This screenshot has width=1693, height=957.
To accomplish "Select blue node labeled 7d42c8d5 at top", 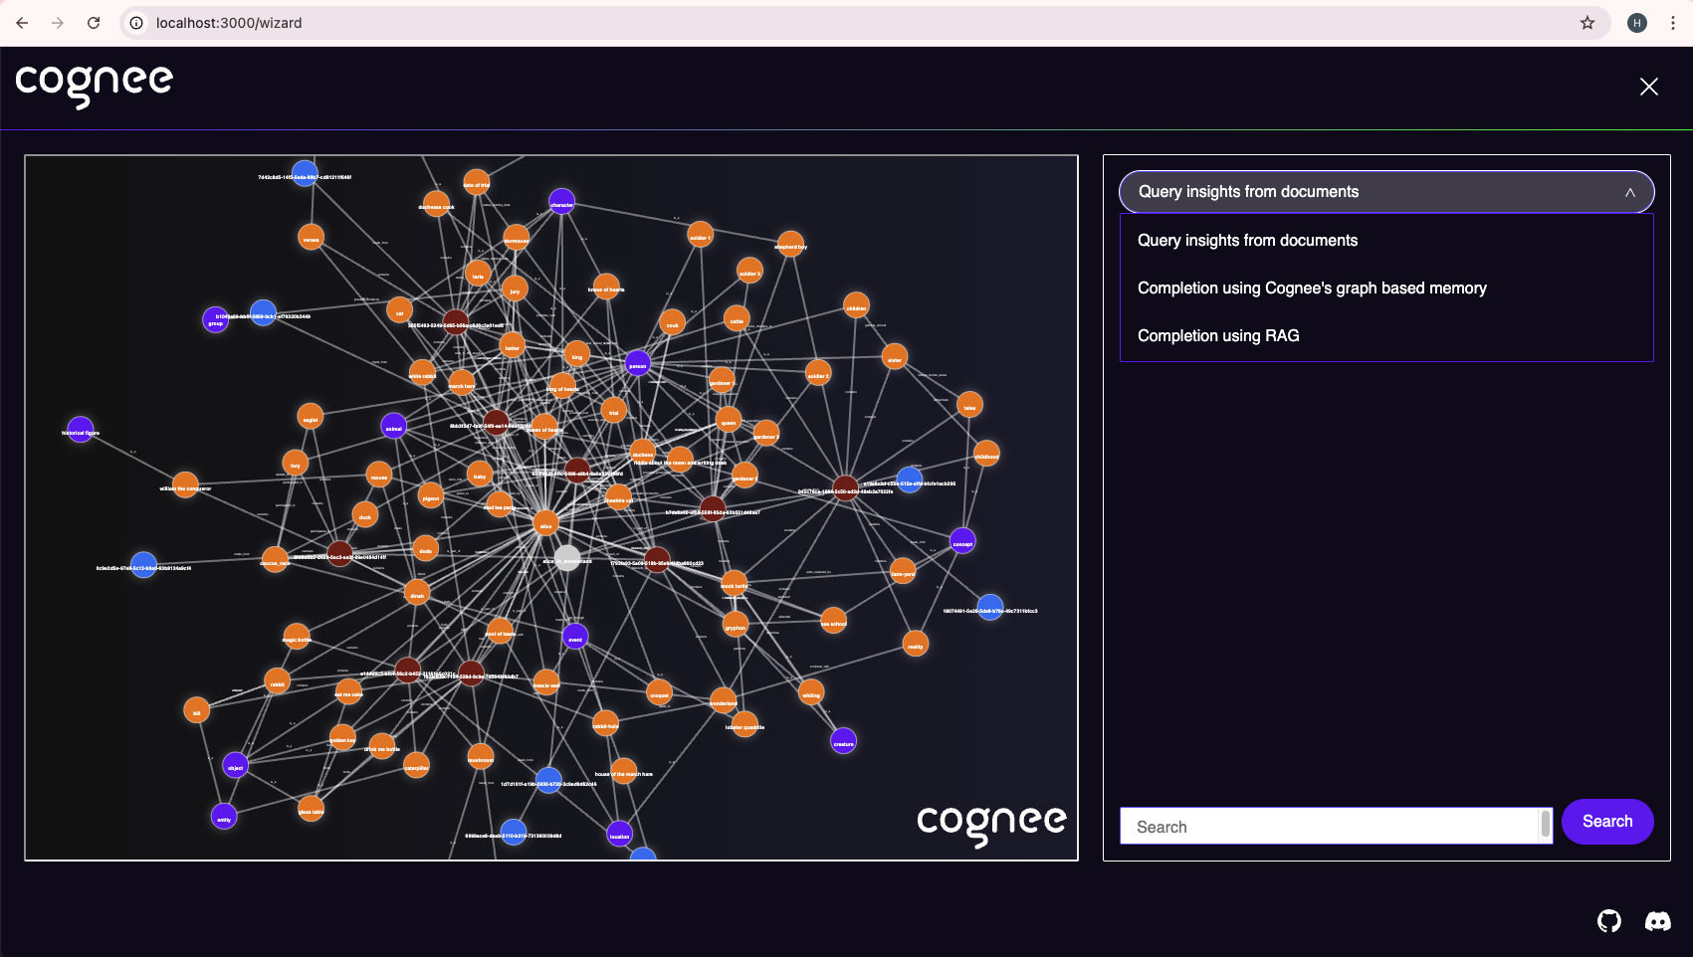I will tap(305, 173).
